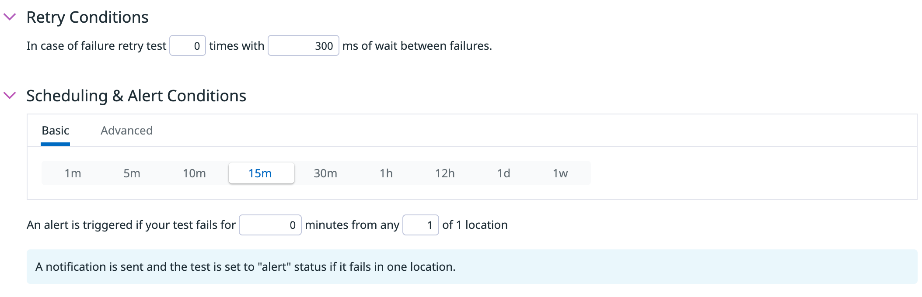Edit the number of locations field
This screenshot has height=297, width=922.
[x=420, y=225]
